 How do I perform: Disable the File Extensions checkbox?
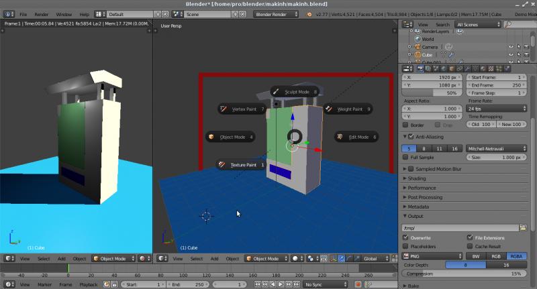(x=470, y=237)
